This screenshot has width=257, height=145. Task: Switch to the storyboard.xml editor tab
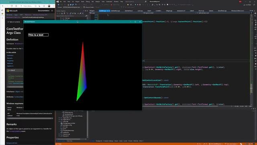(181, 11)
